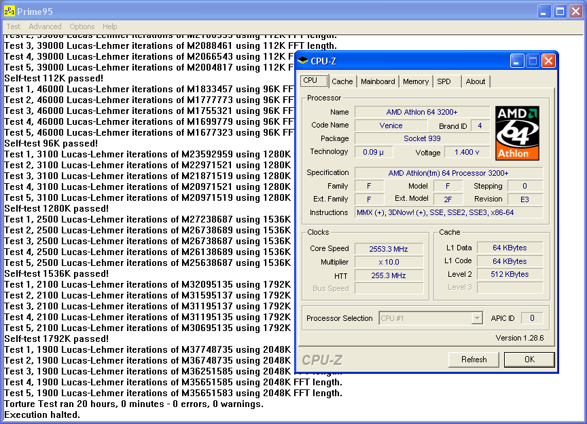Screen dimensions: 587x424
Task: Click the Core Speed value field
Action: [389, 248]
